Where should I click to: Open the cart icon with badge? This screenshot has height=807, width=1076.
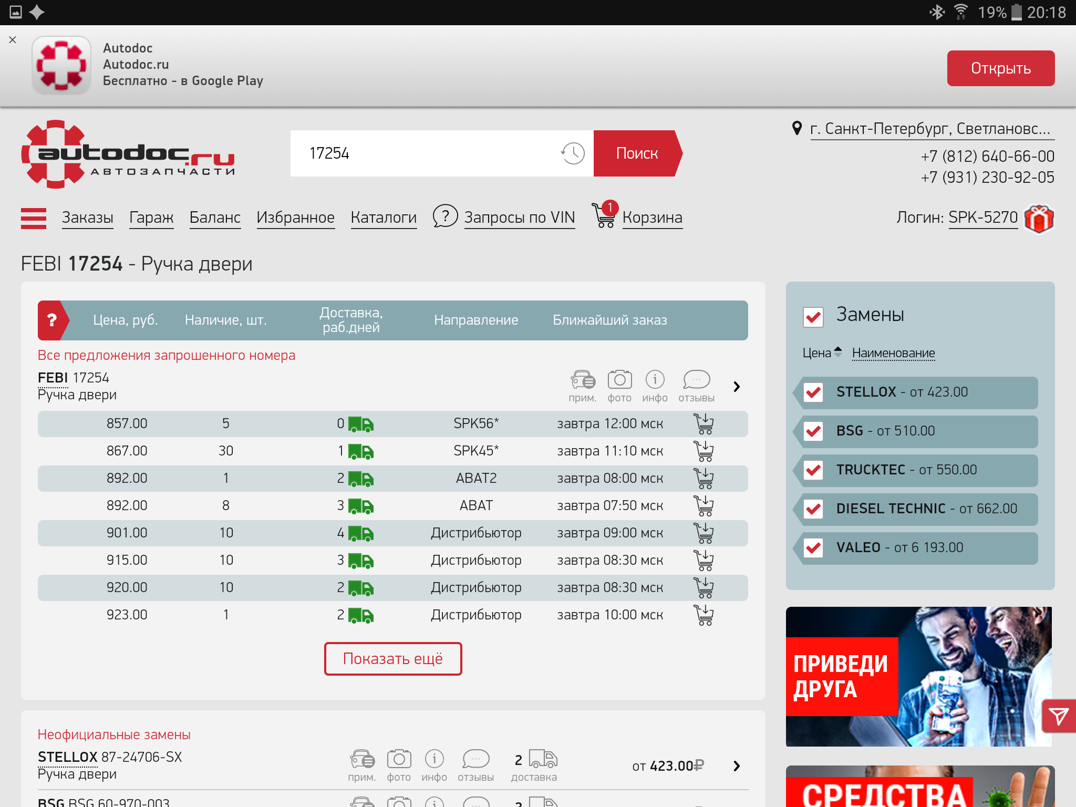(604, 215)
